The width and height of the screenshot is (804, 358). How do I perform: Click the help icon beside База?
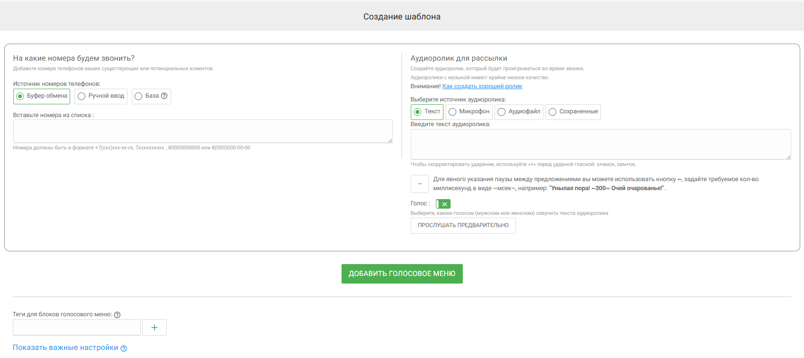[x=164, y=96]
